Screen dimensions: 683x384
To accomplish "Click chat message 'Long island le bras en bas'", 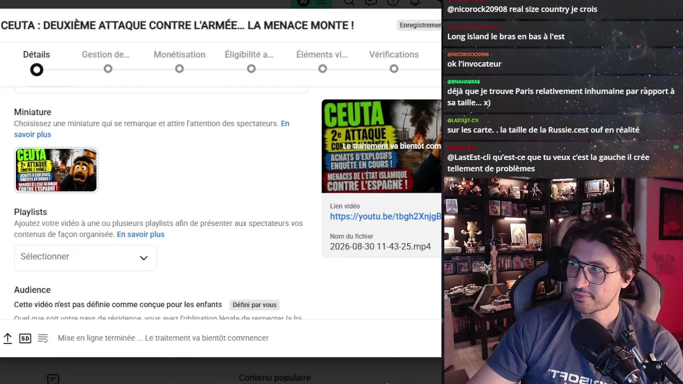I will (506, 36).
